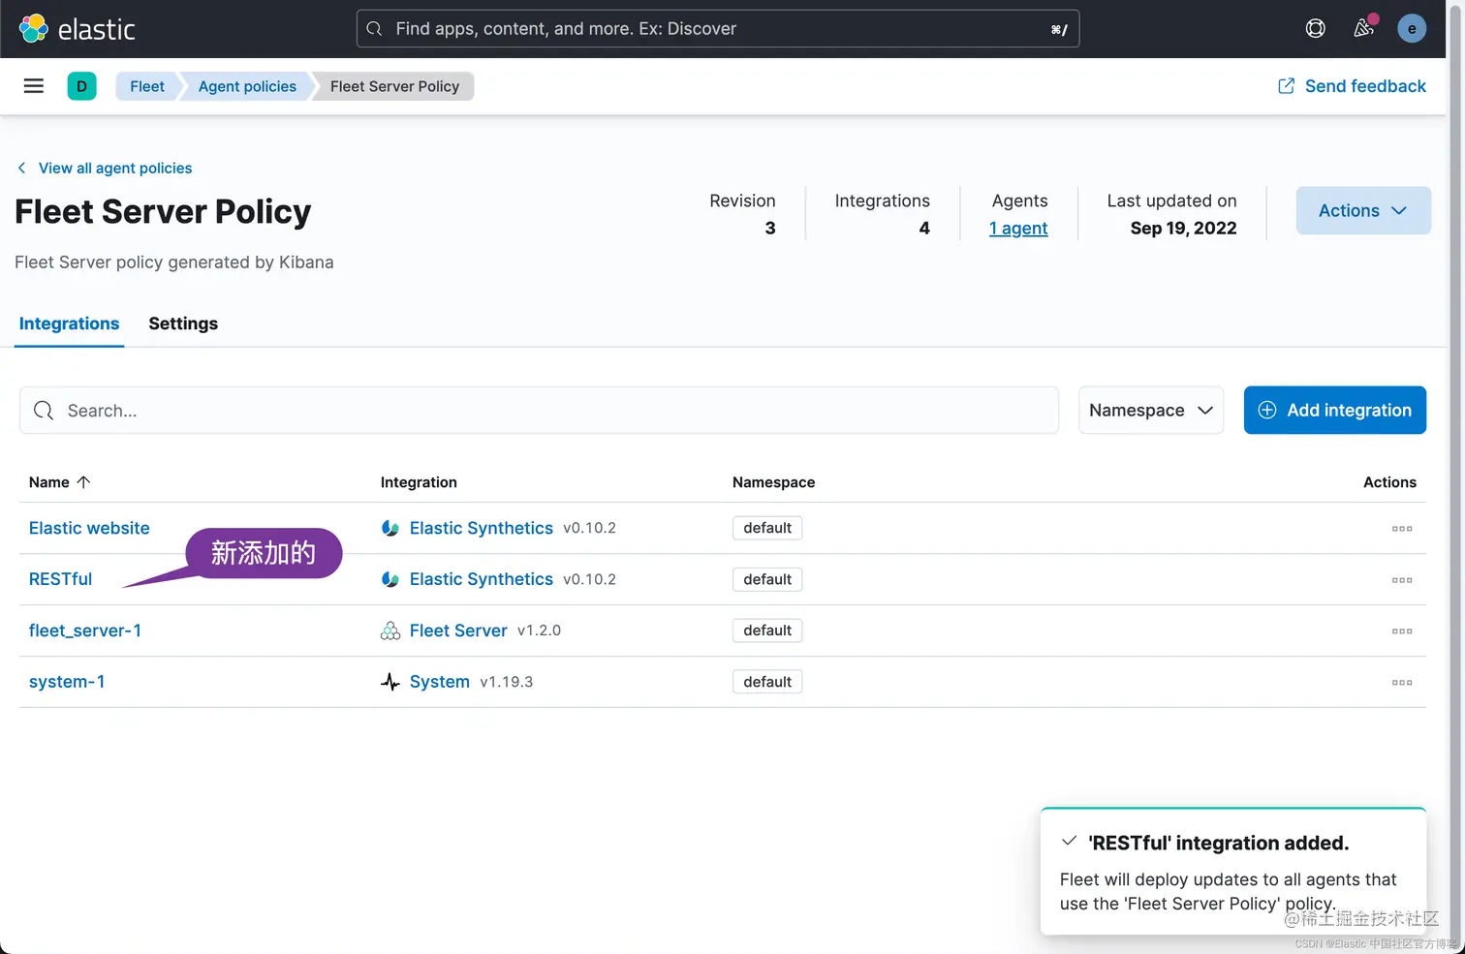The width and height of the screenshot is (1465, 954).
Task: Click default namespace badge in fleet_server-1 row
Action: 767,631
